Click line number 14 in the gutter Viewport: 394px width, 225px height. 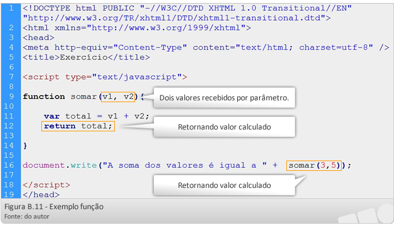click(9, 145)
